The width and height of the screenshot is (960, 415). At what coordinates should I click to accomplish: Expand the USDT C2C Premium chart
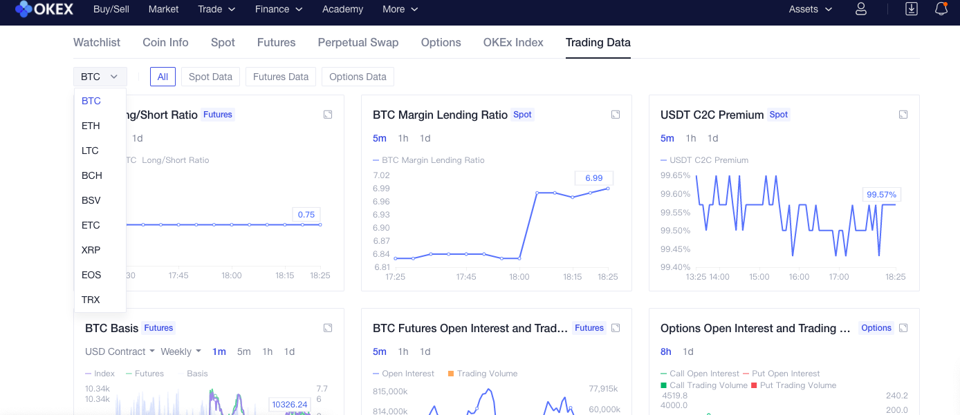[903, 115]
